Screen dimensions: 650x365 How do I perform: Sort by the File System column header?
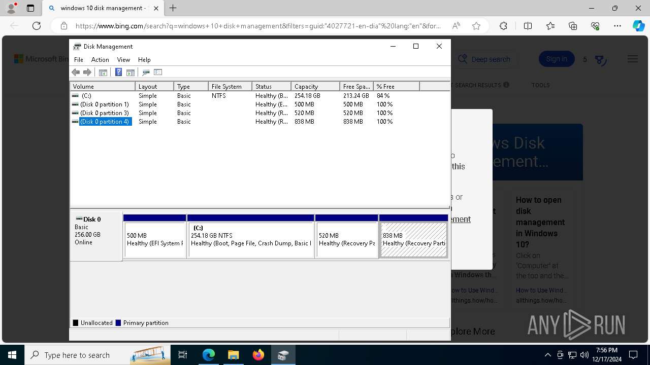[x=231, y=87]
